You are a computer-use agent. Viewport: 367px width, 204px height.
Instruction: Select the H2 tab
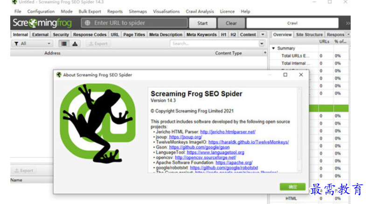233,34
